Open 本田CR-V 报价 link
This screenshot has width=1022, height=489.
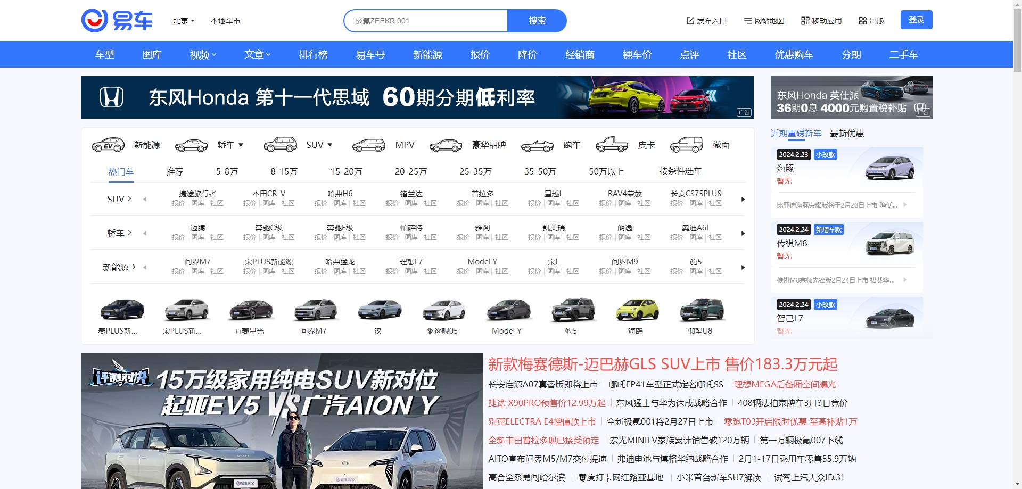click(x=250, y=203)
